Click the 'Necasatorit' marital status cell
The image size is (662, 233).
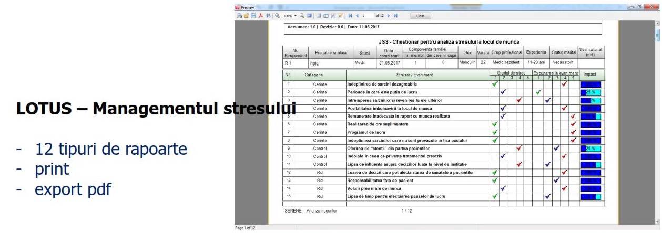pos(563,62)
